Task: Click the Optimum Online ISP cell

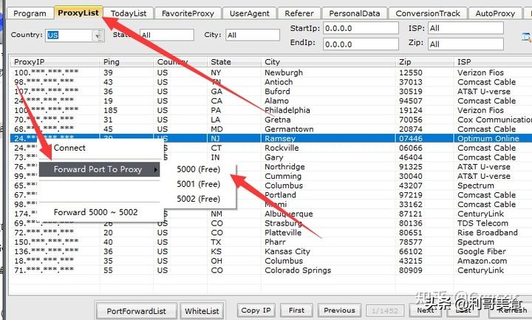Action: point(488,138)
